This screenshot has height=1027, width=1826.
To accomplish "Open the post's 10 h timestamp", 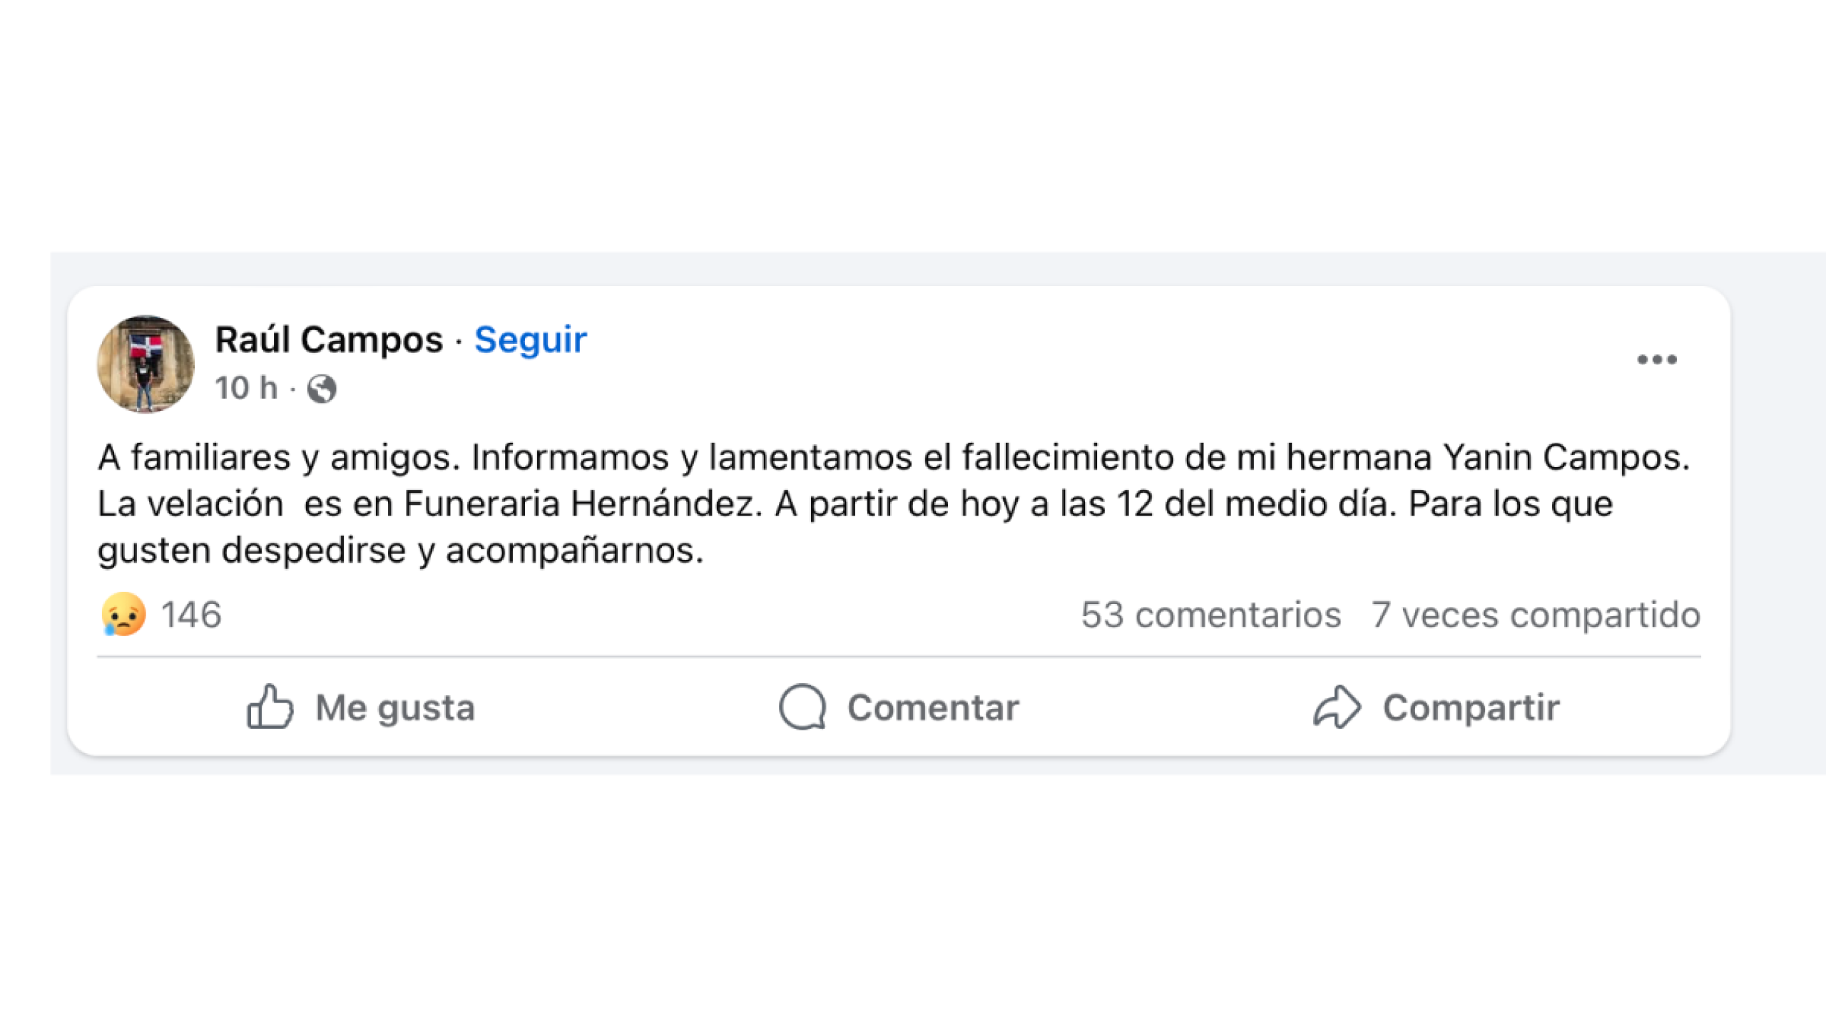I will [x=246, y=389].
